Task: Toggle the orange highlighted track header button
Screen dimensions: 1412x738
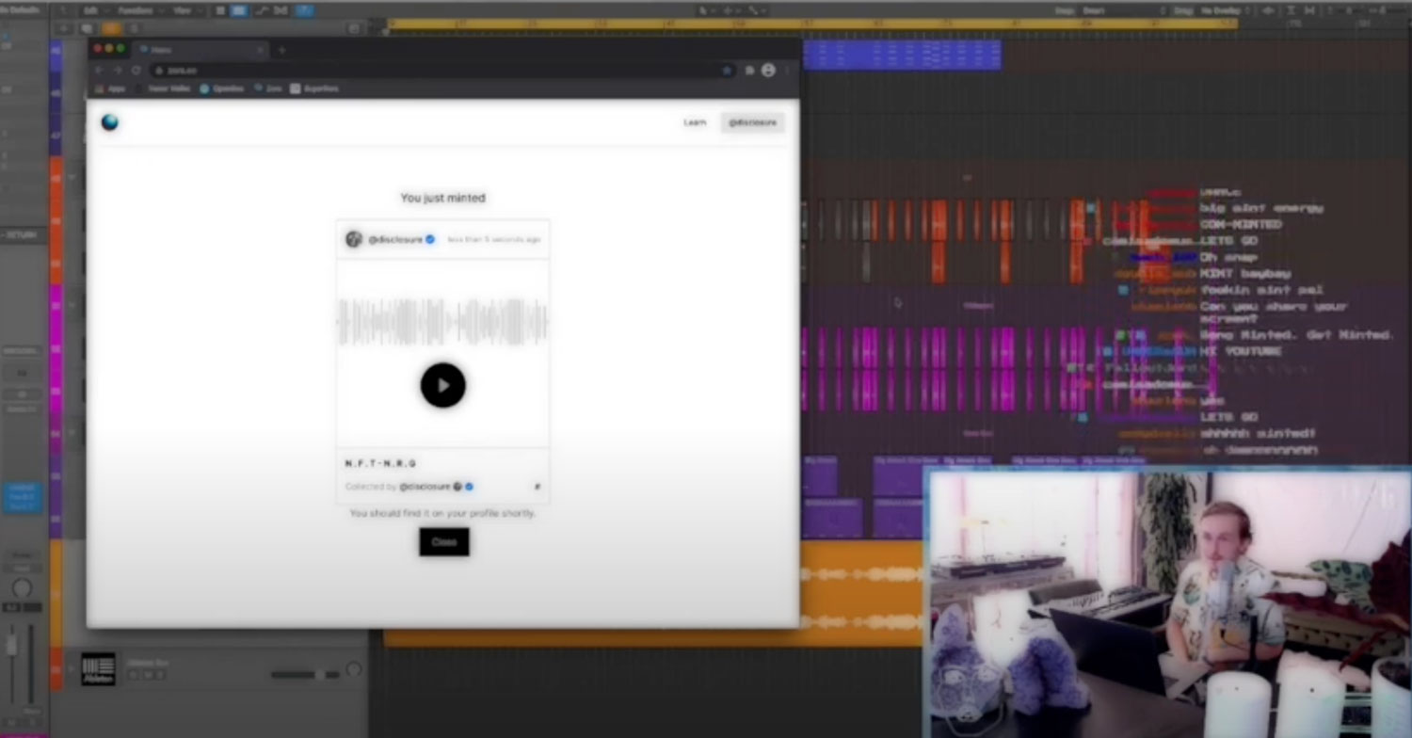Action: click(111, 29)
